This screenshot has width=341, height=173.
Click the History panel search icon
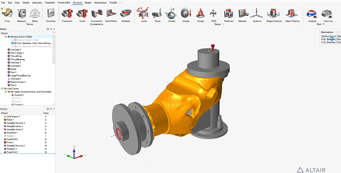[x=51, y=109]
